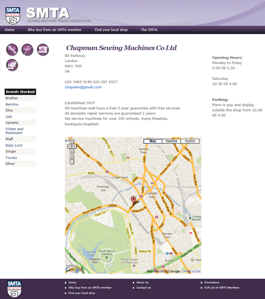Viewport: 265px width, 299px height.
Task: Select Brother in Brands Stocked list
Action: pos(20,98)
